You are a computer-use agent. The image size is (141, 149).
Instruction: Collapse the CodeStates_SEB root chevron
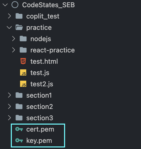pyautogui.click(x=5, y=5)
